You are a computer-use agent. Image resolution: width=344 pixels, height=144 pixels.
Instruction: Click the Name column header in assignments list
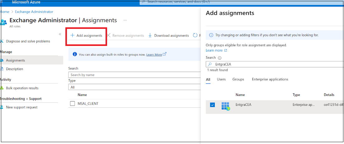click(82, 95)
